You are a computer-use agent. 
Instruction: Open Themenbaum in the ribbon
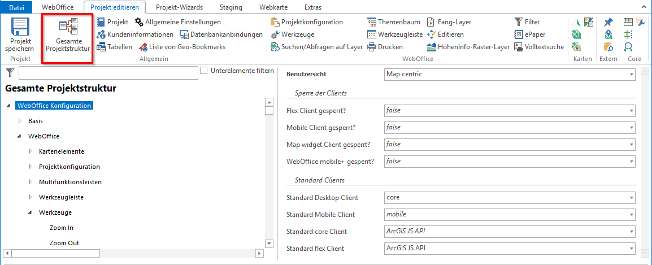click(x=394, y=21)
